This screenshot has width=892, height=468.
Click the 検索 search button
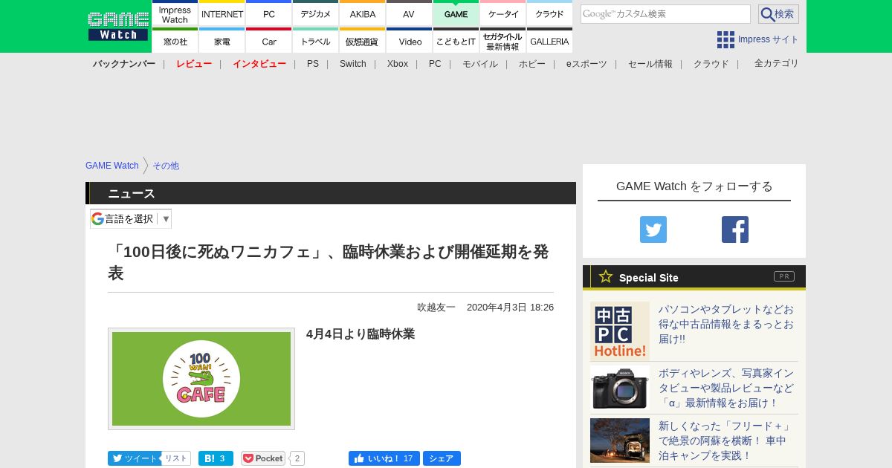click(x=778, y=14)
